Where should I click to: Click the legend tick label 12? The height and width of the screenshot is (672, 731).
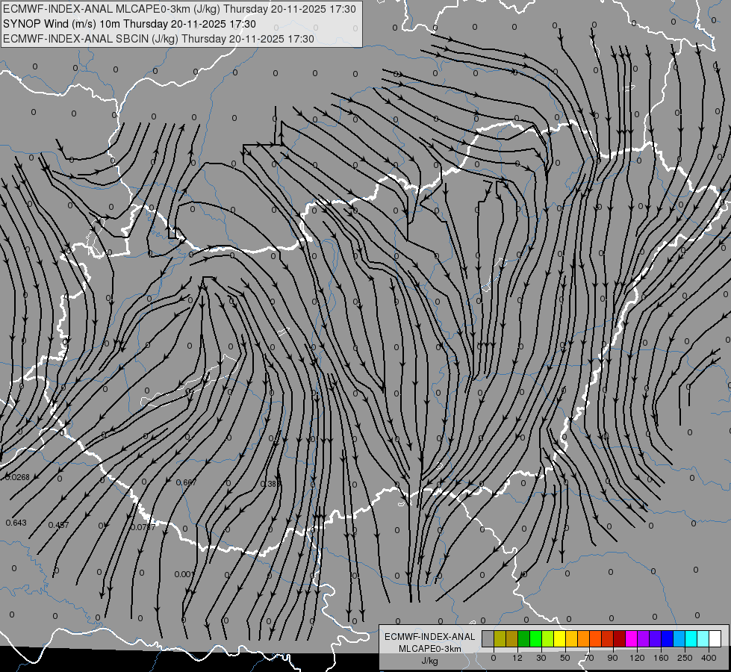click(517, 658)
